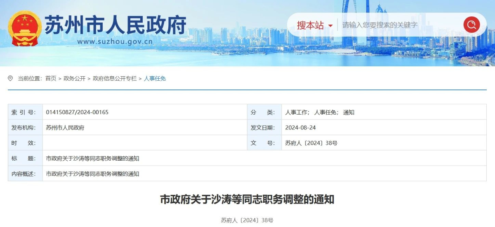Click the www.suzhou.gov.cn header text
The width and height of the screenshot is (495, 227).
[x=115, y=41]
